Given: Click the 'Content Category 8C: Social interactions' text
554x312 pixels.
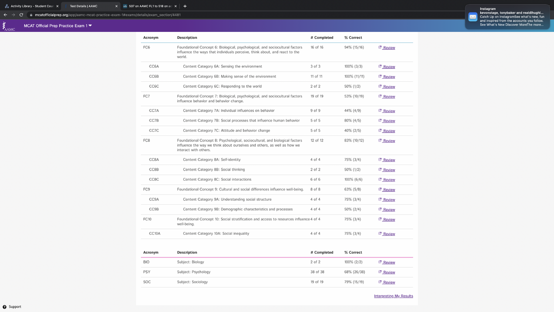Looking at the screenshot, I should [x=217, y=179].
